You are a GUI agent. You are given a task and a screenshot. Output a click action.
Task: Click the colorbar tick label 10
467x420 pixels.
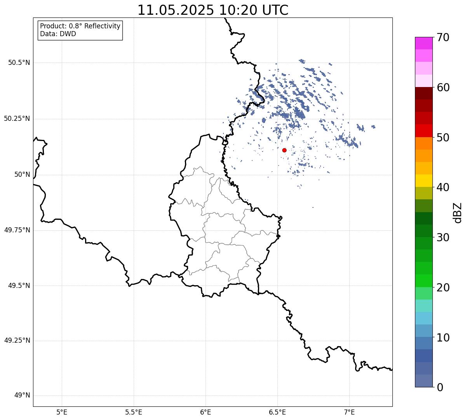(x=443, y=337)
